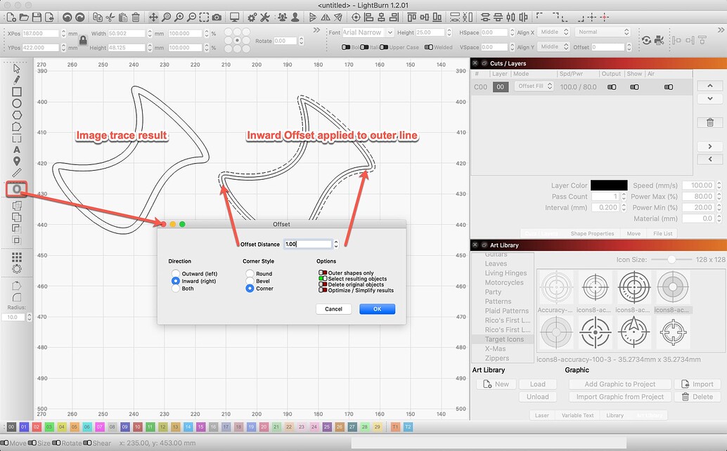Select the Measure ruler tool

[17, 173]
